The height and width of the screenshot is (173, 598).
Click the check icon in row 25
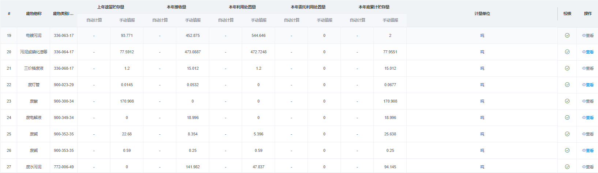coord(567,134)
